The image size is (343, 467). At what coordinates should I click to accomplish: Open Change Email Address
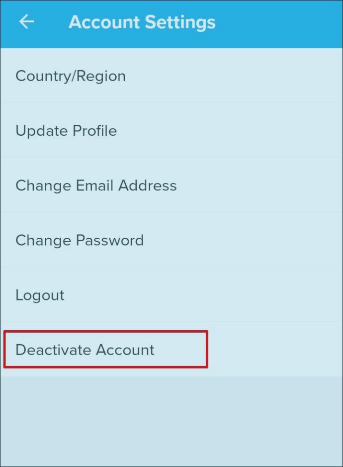pyautogui.click(x=96, y=186)
